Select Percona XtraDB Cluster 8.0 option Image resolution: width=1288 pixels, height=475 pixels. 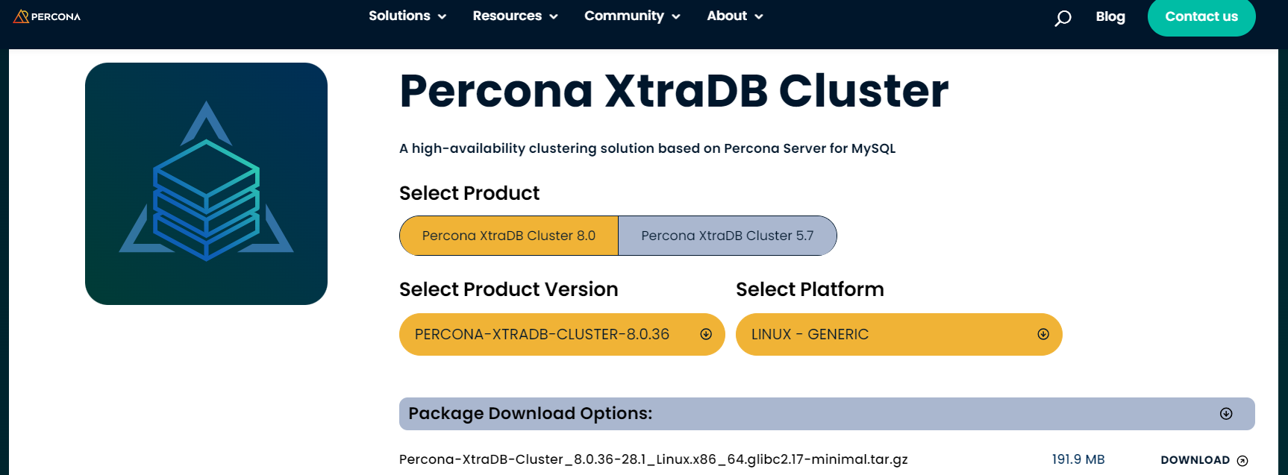click(509, 236)
